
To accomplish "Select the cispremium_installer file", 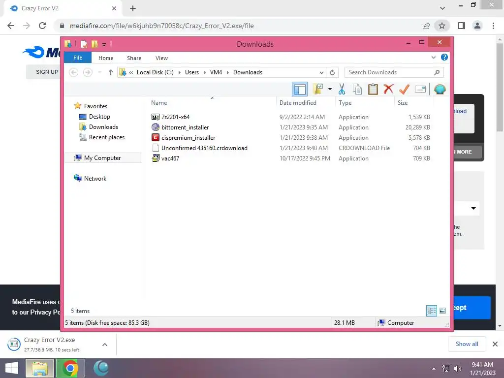I will pos(189,138).
